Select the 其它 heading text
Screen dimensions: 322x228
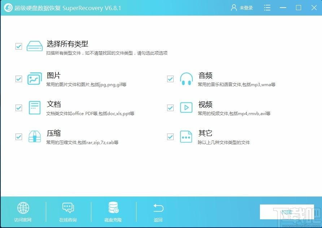[x=205, y=133]
